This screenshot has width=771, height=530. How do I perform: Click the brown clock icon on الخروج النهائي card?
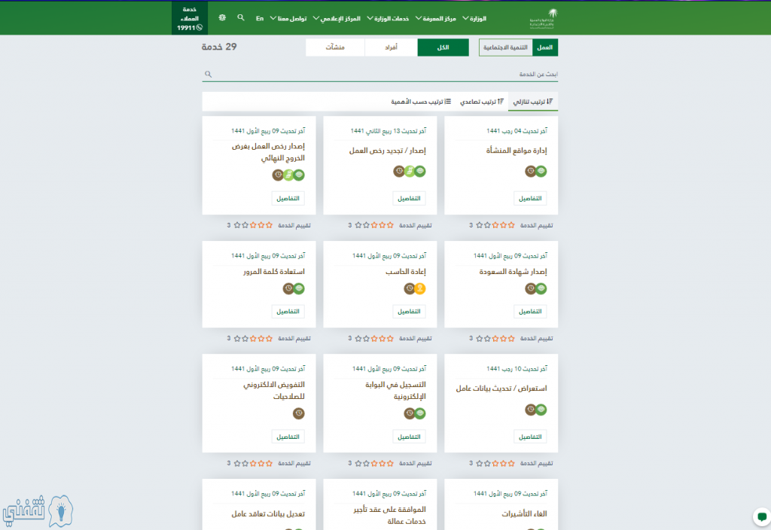click(x=278, y=175)
